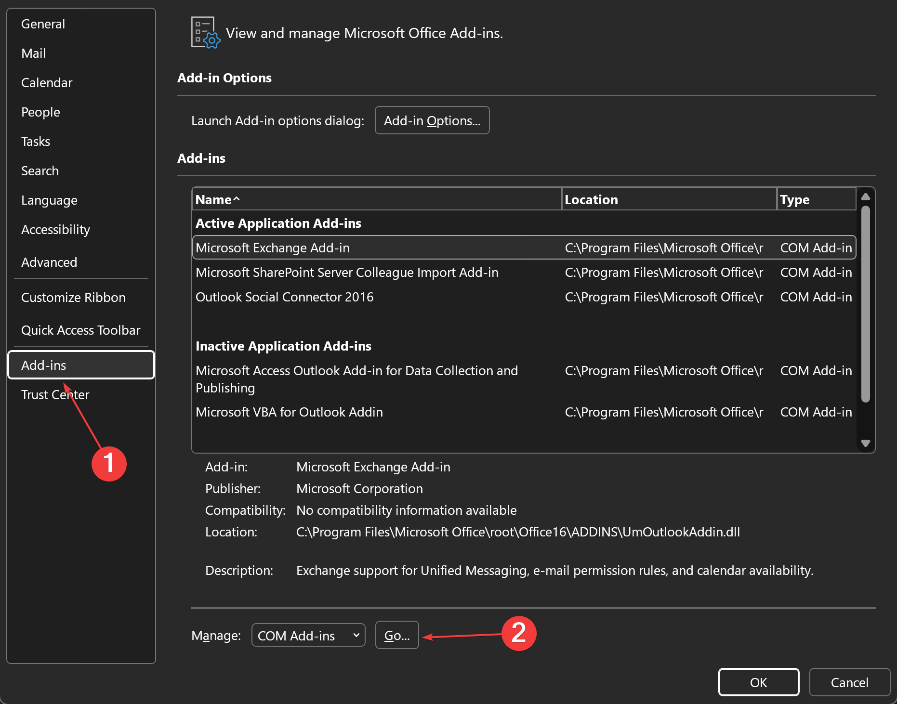The image size is (897, 704).
Task: Click COM Add-in type of Outlook Social Connector
Action: coord(816,297)
